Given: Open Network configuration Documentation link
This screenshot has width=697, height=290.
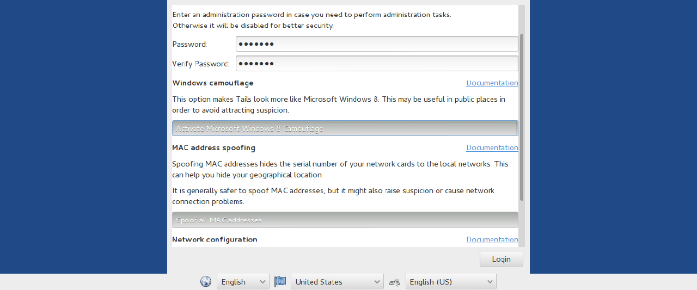Looking at the screenshot, I should (492, 239).
